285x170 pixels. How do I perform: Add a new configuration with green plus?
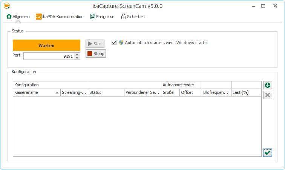[268, 85]
